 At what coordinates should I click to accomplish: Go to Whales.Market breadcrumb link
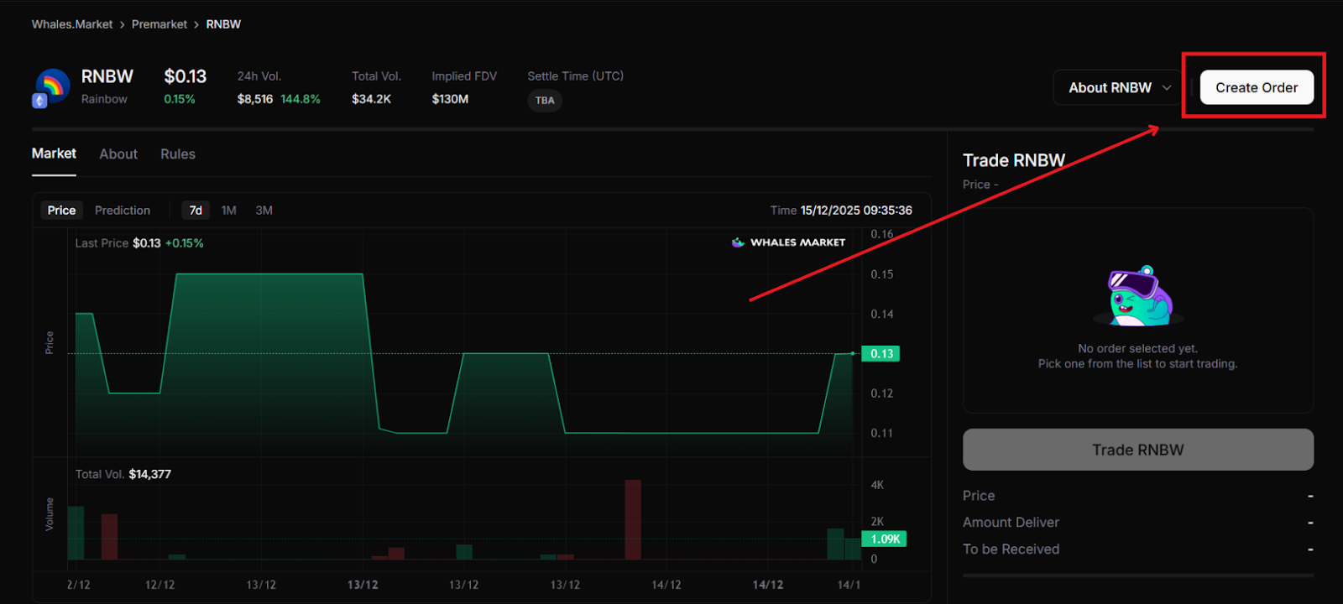coord(72,24)
